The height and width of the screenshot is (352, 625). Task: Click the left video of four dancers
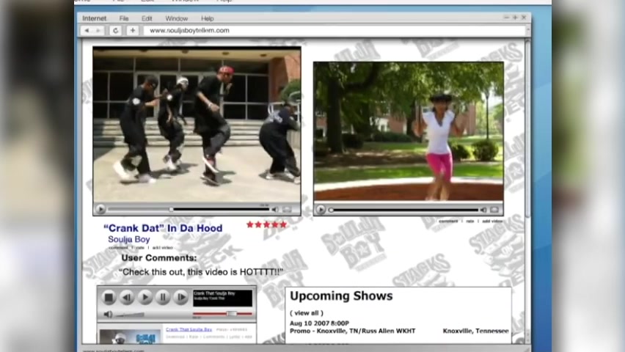click(x=197, y=125)
